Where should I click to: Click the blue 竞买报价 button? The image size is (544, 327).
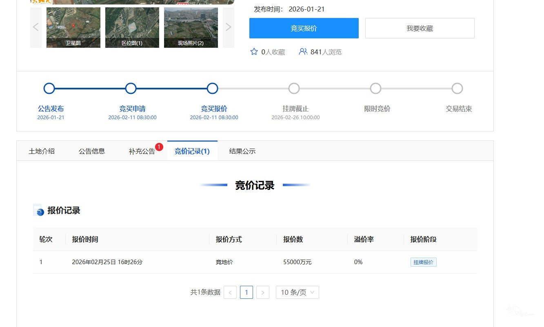coord(304,28)
